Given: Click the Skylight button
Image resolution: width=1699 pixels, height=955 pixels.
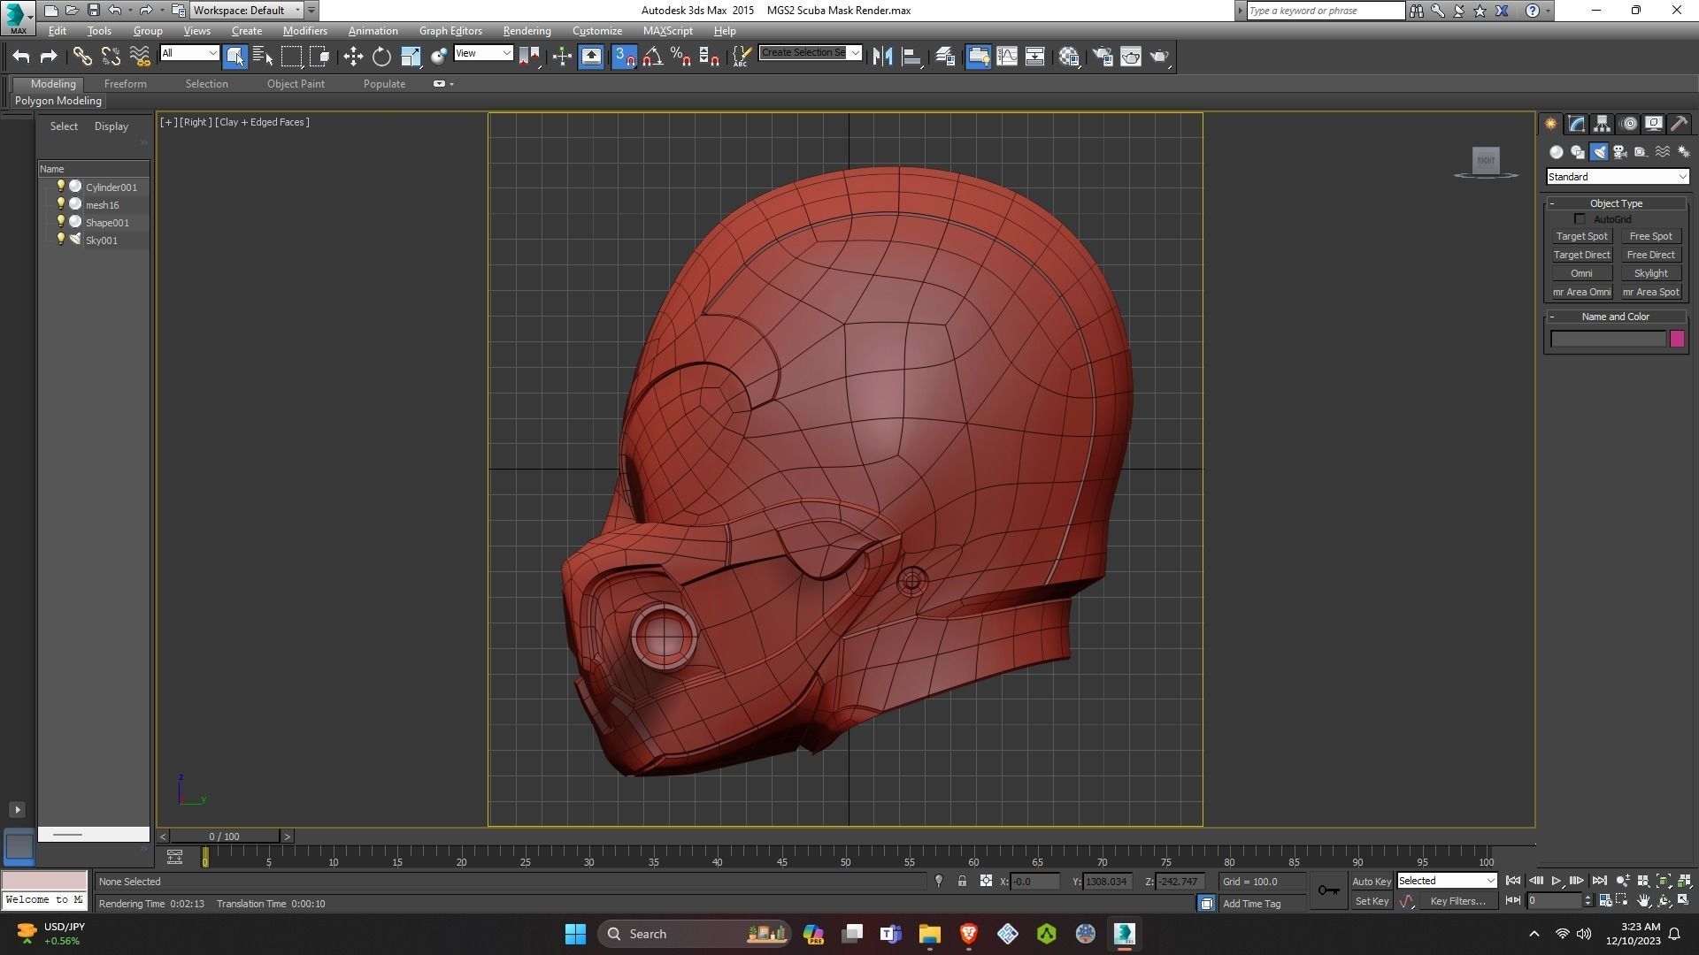Looking at the screenshot, I should pos(1650,273).
